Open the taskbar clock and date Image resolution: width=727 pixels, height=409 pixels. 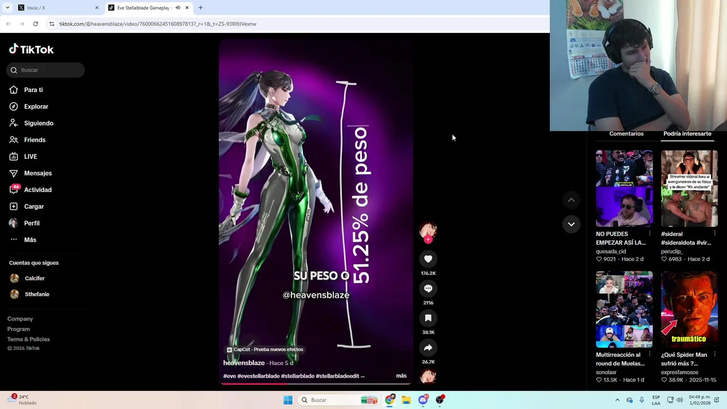click(x=700, y=400)
